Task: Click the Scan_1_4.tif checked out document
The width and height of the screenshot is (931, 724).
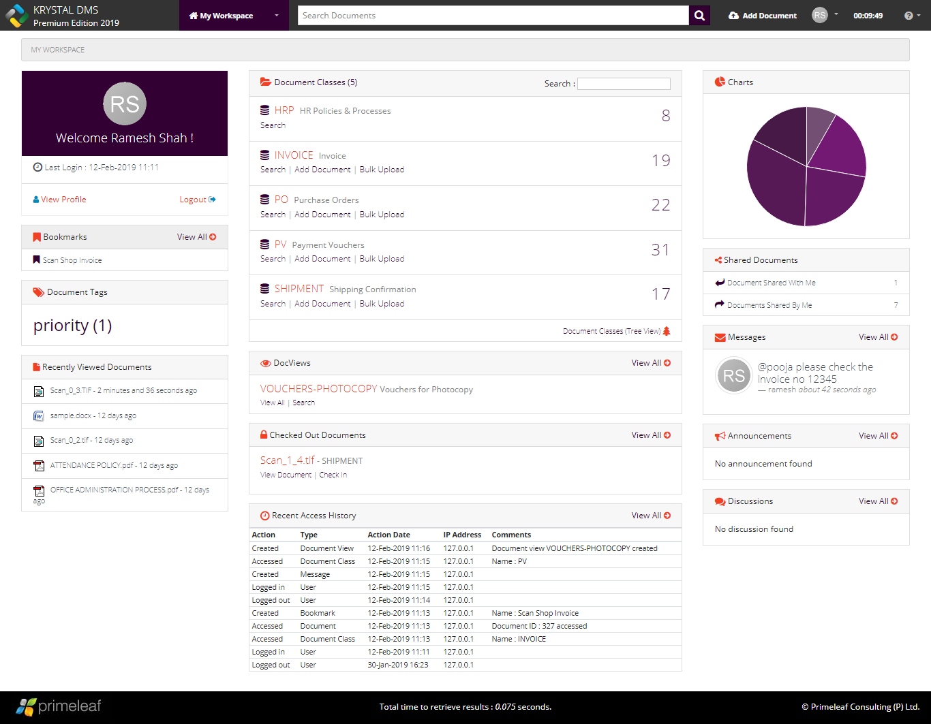Action: [287, 460]
